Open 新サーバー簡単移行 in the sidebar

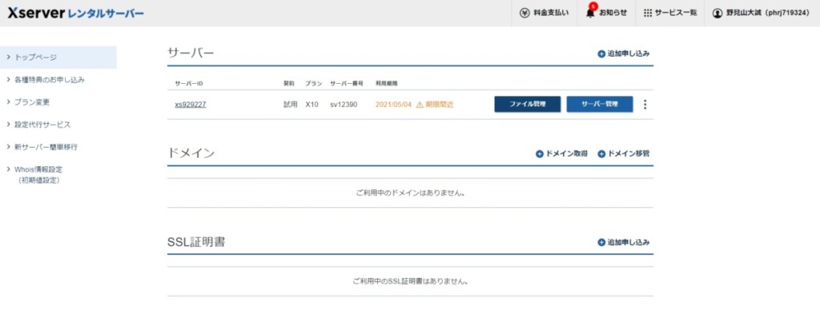pos(46,147)
